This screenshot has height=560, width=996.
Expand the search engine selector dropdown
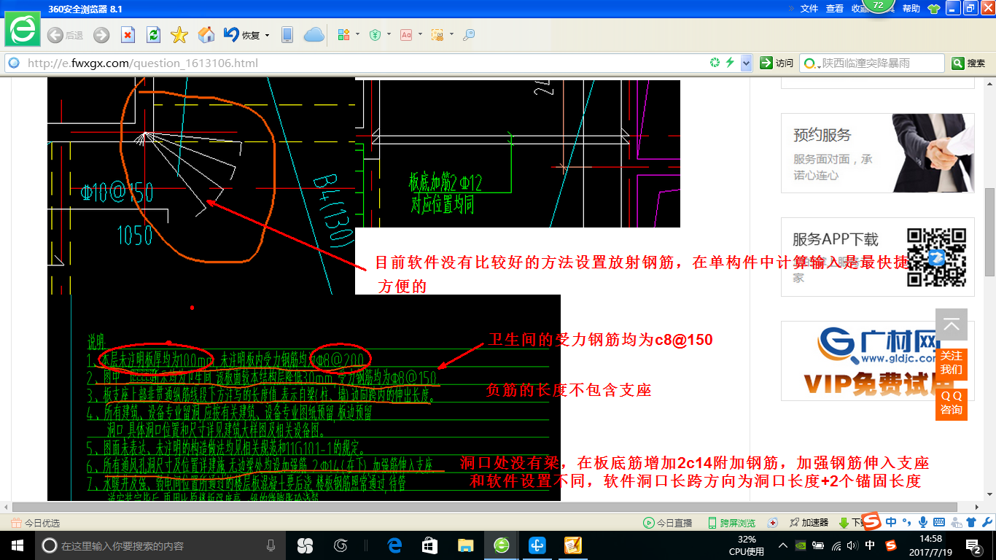tap(812, 64)
